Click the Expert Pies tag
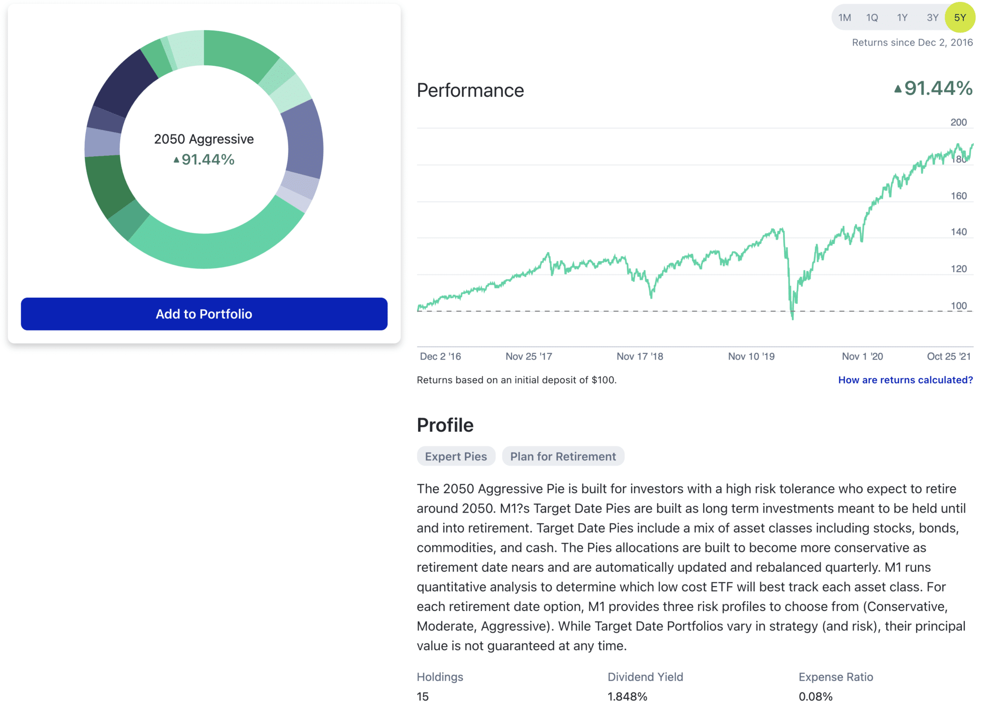This screenshot has height=713, width=992. (456, 456)
